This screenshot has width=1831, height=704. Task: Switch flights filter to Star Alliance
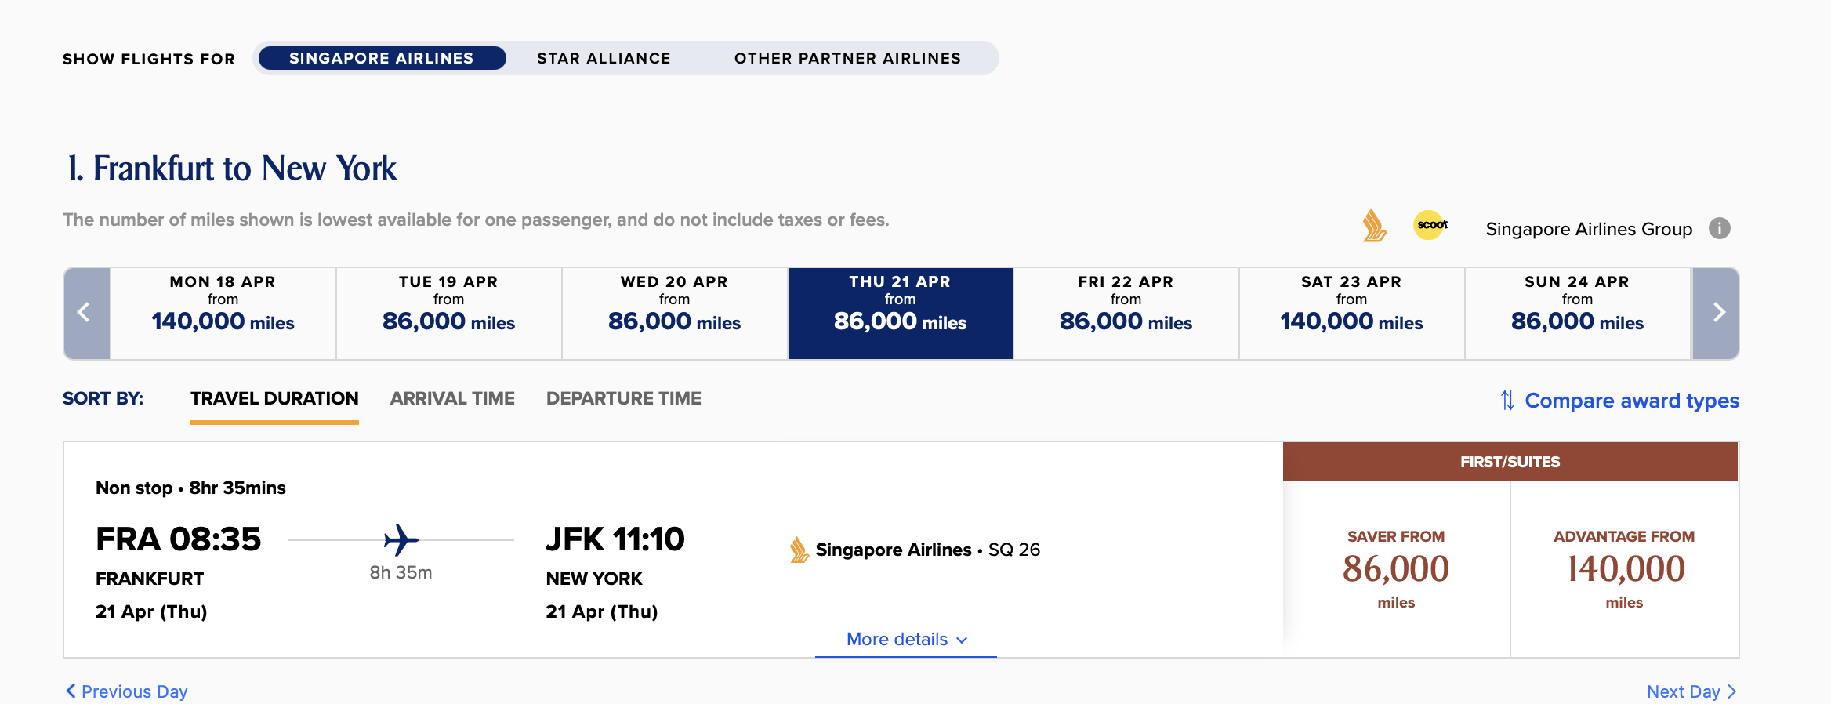click(604, 58)
